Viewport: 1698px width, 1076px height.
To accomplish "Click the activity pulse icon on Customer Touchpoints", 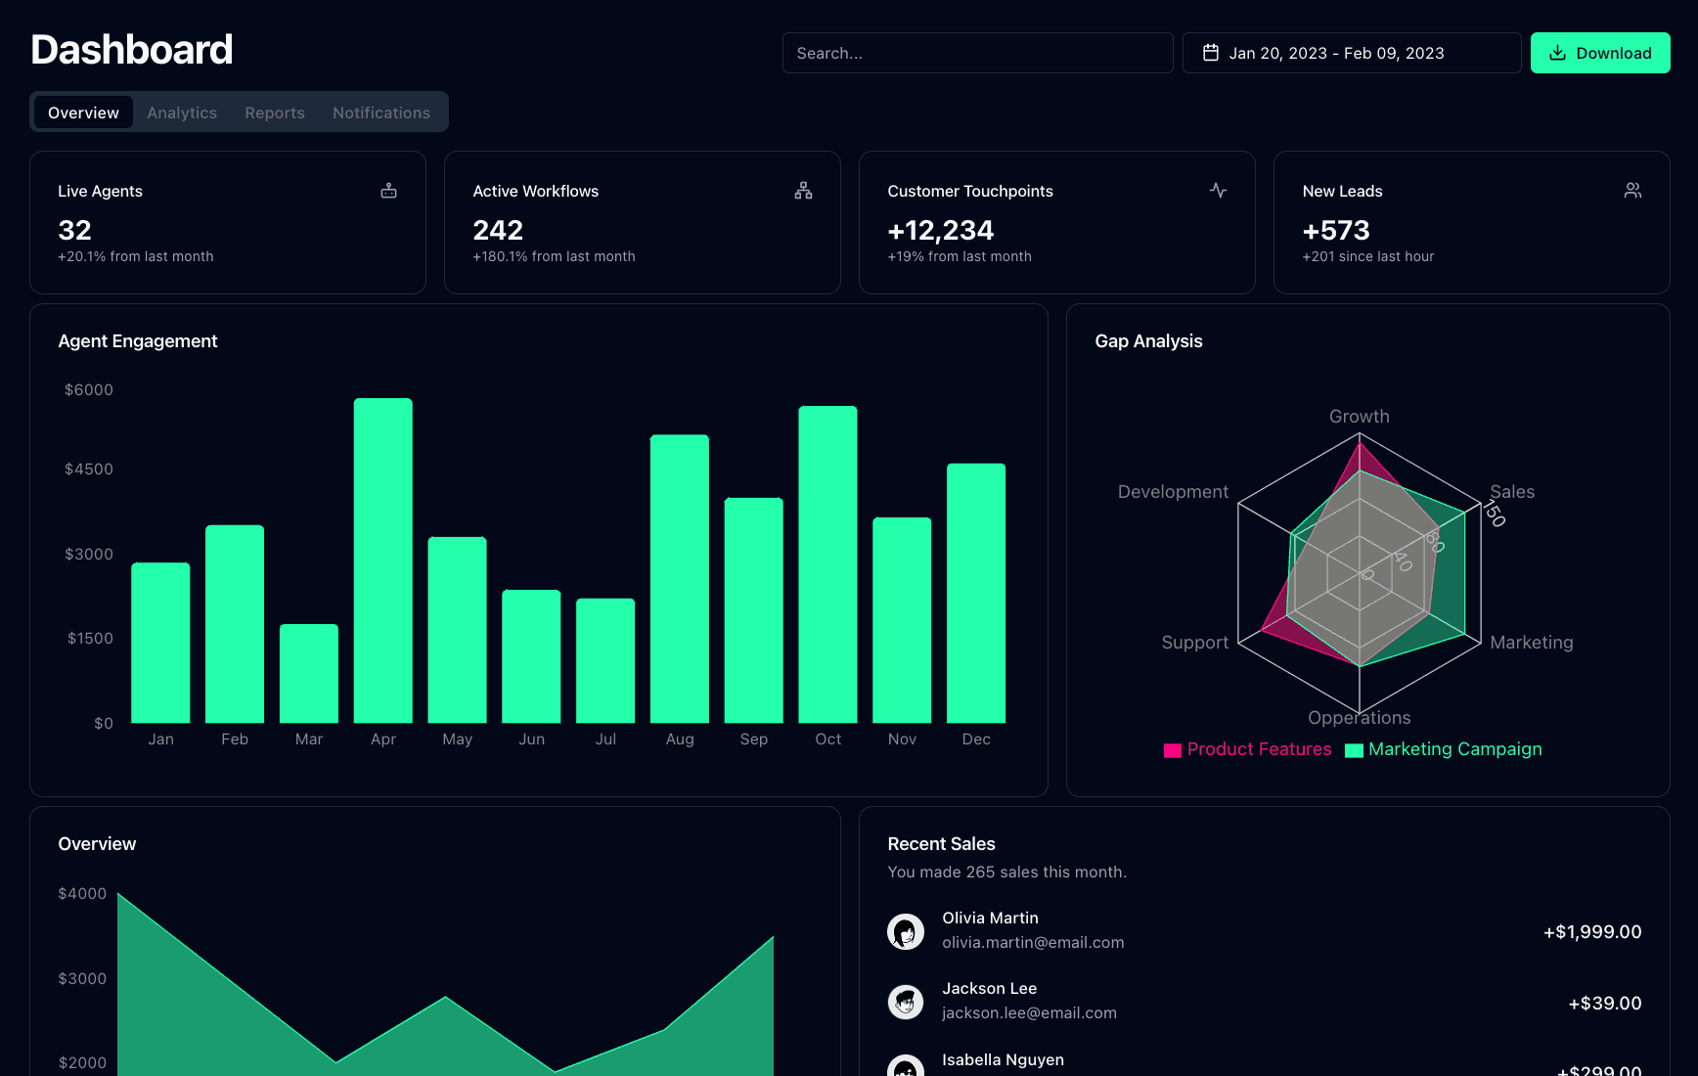I will [1218, 191].
